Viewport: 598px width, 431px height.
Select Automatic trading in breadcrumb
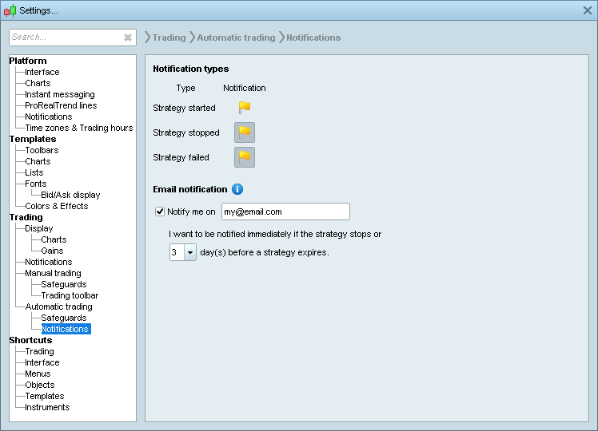(236, 38)
